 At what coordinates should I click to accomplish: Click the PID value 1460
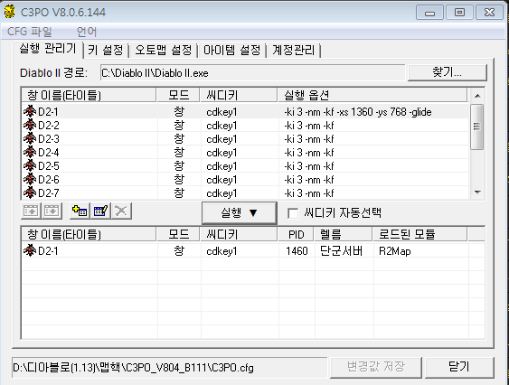point(297,251)
